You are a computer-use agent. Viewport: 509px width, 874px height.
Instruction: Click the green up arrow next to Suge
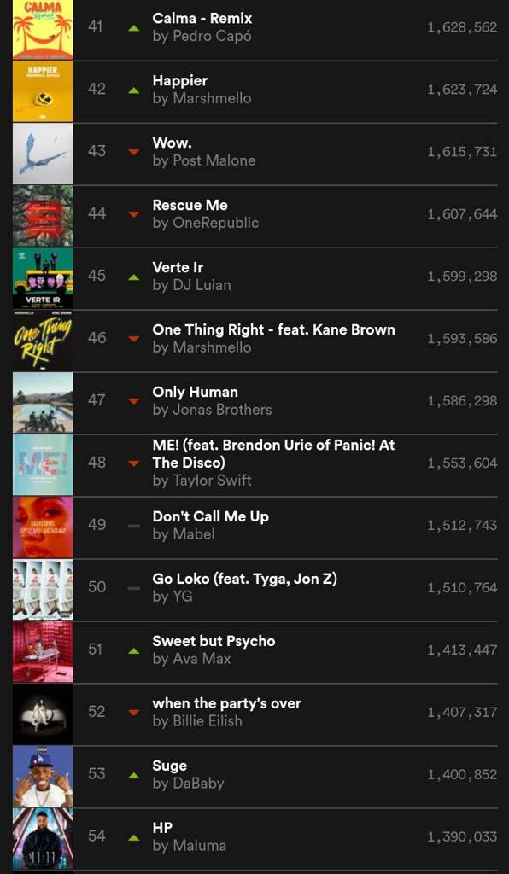133,775
